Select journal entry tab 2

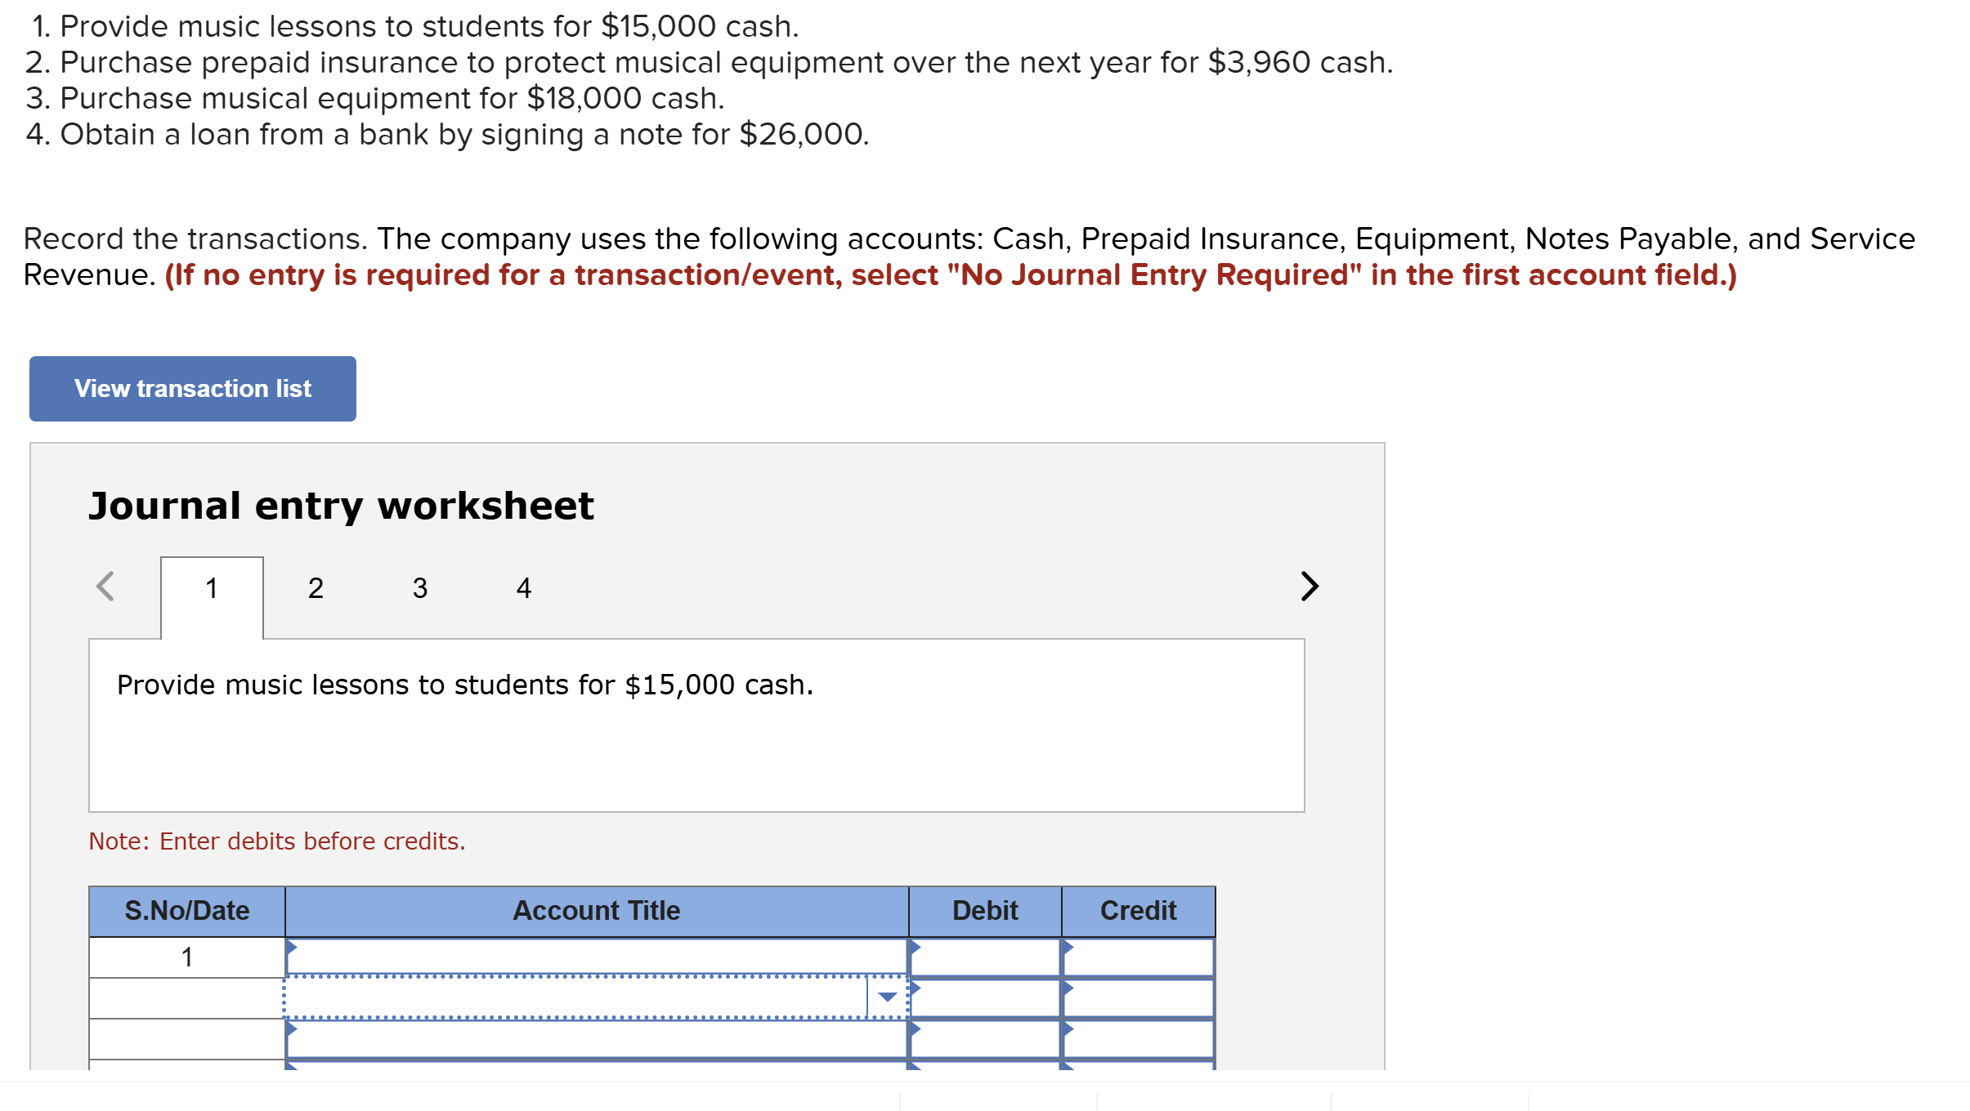click(316, 587)
